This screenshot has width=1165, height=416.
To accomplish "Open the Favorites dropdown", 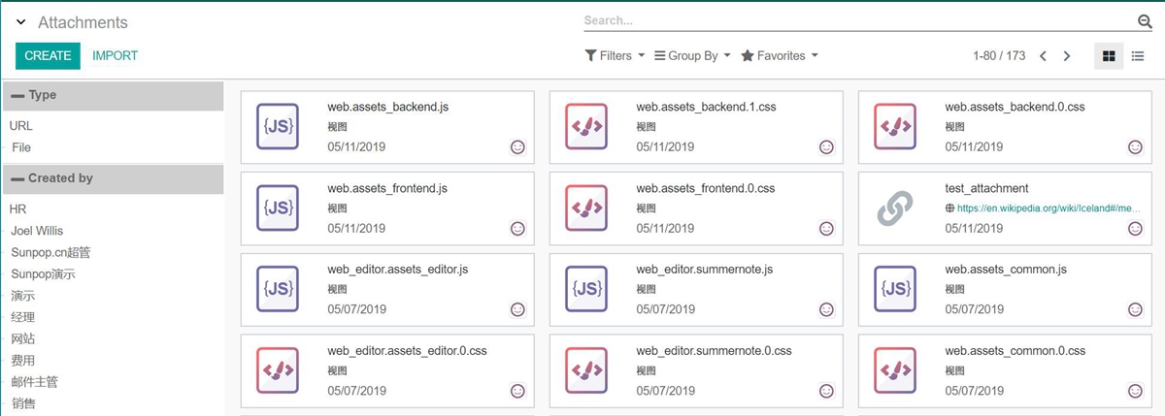I will (x=780, y=56).
